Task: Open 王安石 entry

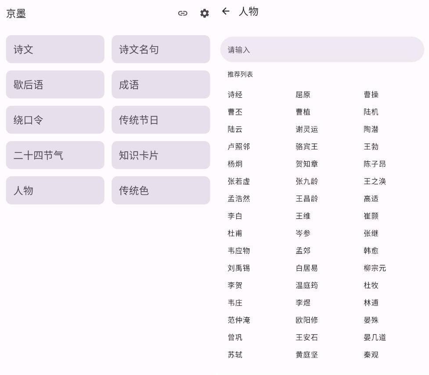Action: point(306,338)
